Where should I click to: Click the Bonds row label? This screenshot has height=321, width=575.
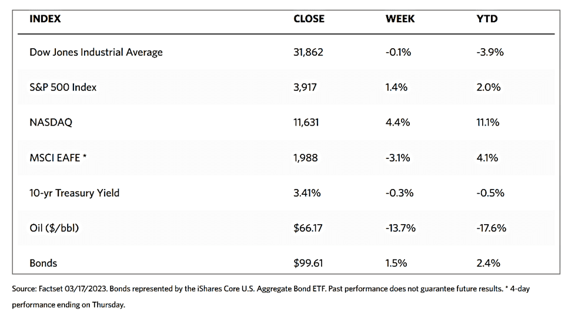click(44, 263)
